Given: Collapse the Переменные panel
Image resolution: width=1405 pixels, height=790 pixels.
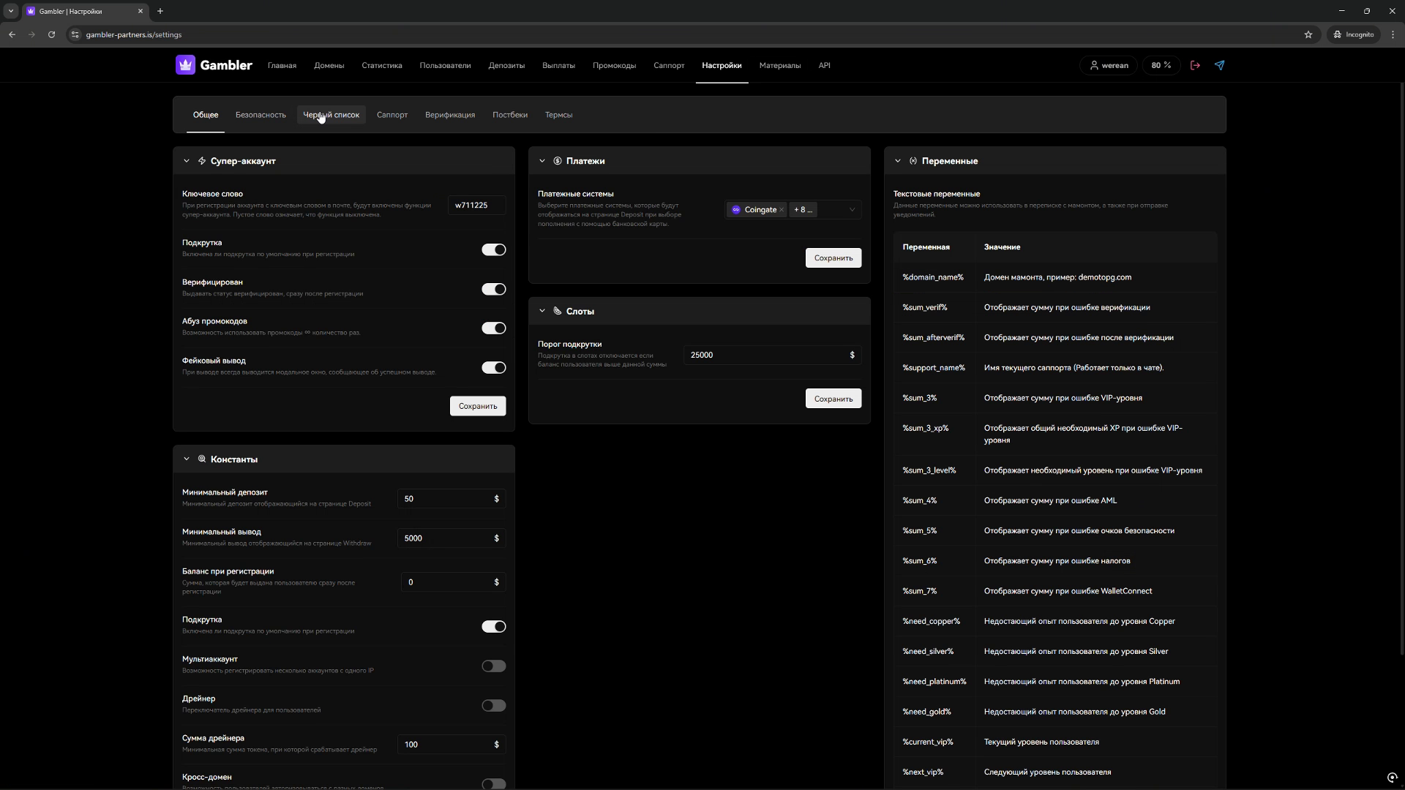Looking at the screenshot, I should (x=898, y=161).
